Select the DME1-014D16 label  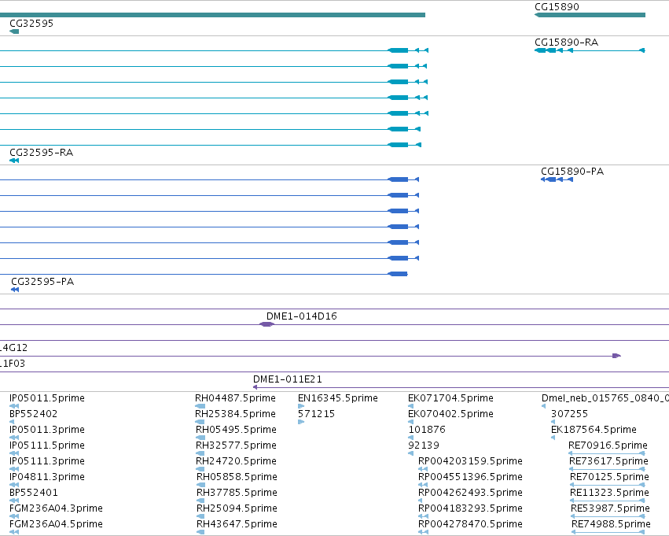302,316
